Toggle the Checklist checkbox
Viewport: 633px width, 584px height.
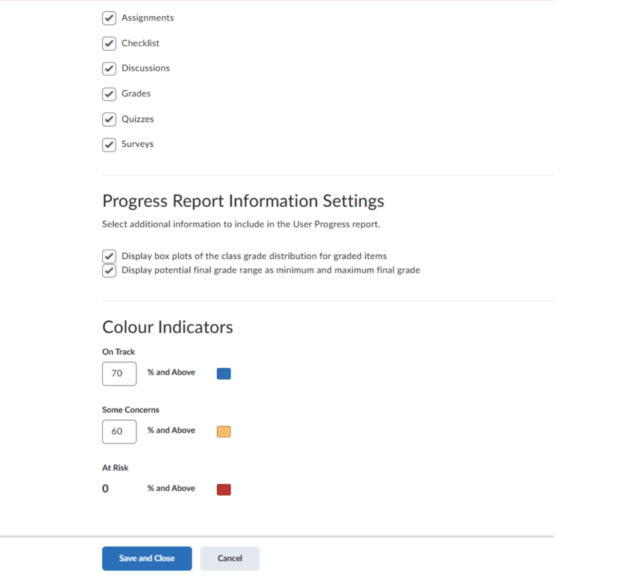tap(109, 43)
